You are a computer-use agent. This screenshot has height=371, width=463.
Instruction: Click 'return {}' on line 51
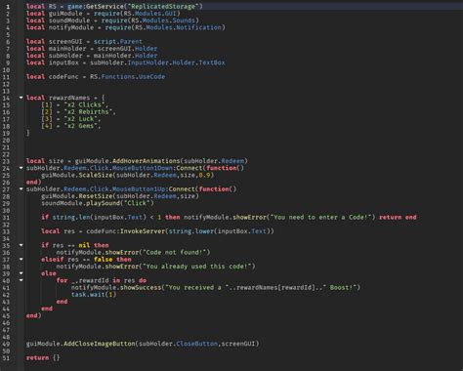[43, 358]
